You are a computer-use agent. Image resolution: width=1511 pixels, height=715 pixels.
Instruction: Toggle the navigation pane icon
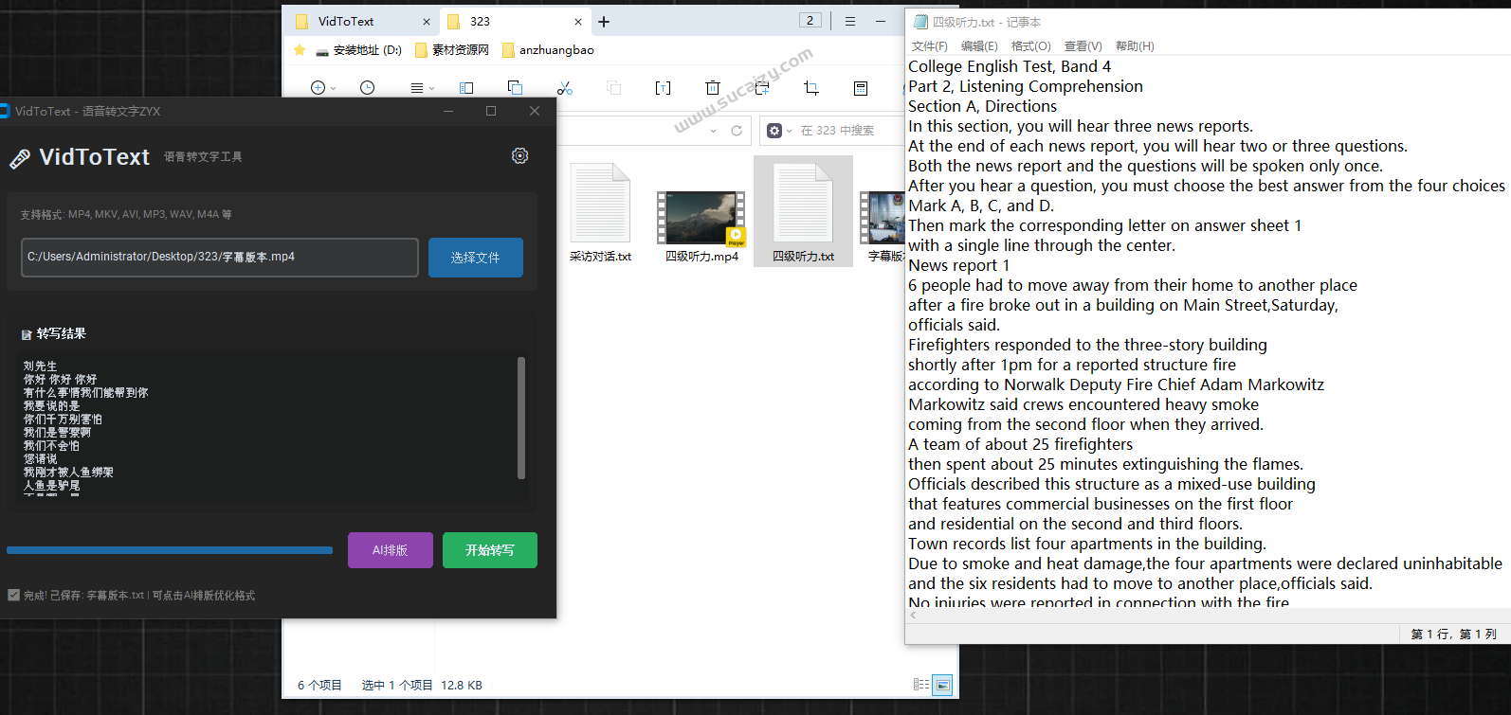466,88
